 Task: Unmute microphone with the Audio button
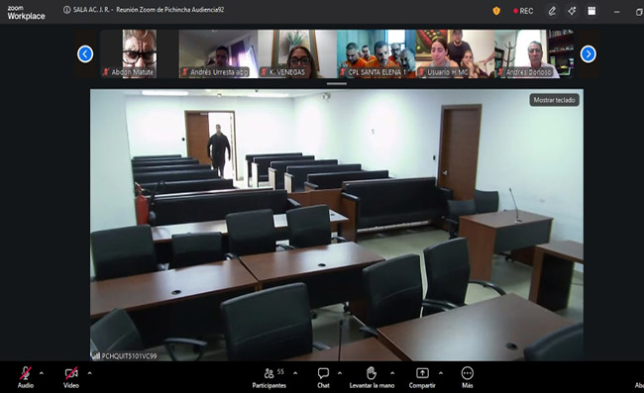[26, 377]
